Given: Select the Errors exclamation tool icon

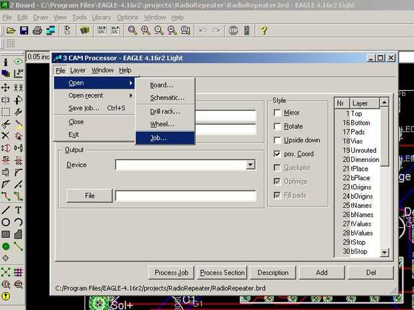Looking at the screenshot, I should pyautogui.click(x=5, y=296).
